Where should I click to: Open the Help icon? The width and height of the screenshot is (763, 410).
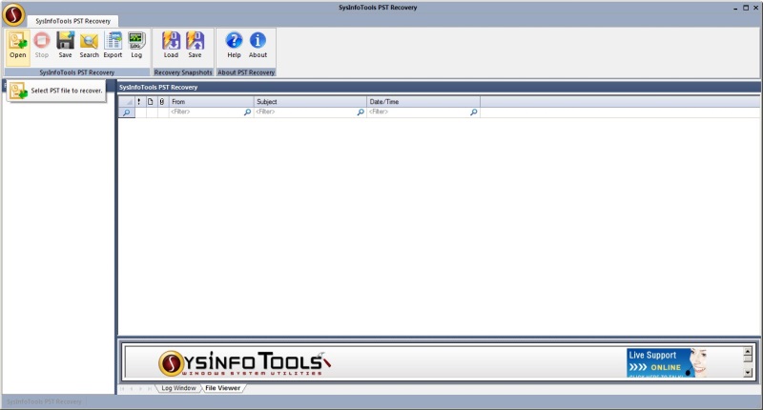pyautogui.click(x=234, y=45)
